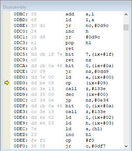Select the line 0DCE jr nz,#0dd9
132x151 pixels.
click(67, 71)
